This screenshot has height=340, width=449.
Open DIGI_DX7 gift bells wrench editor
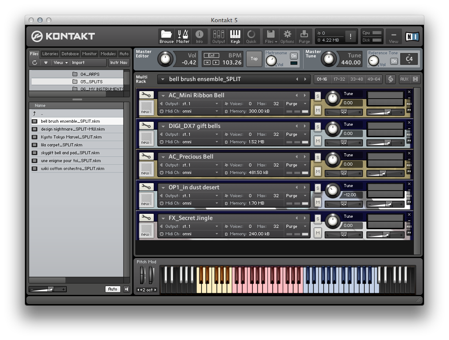coord(146,125)
